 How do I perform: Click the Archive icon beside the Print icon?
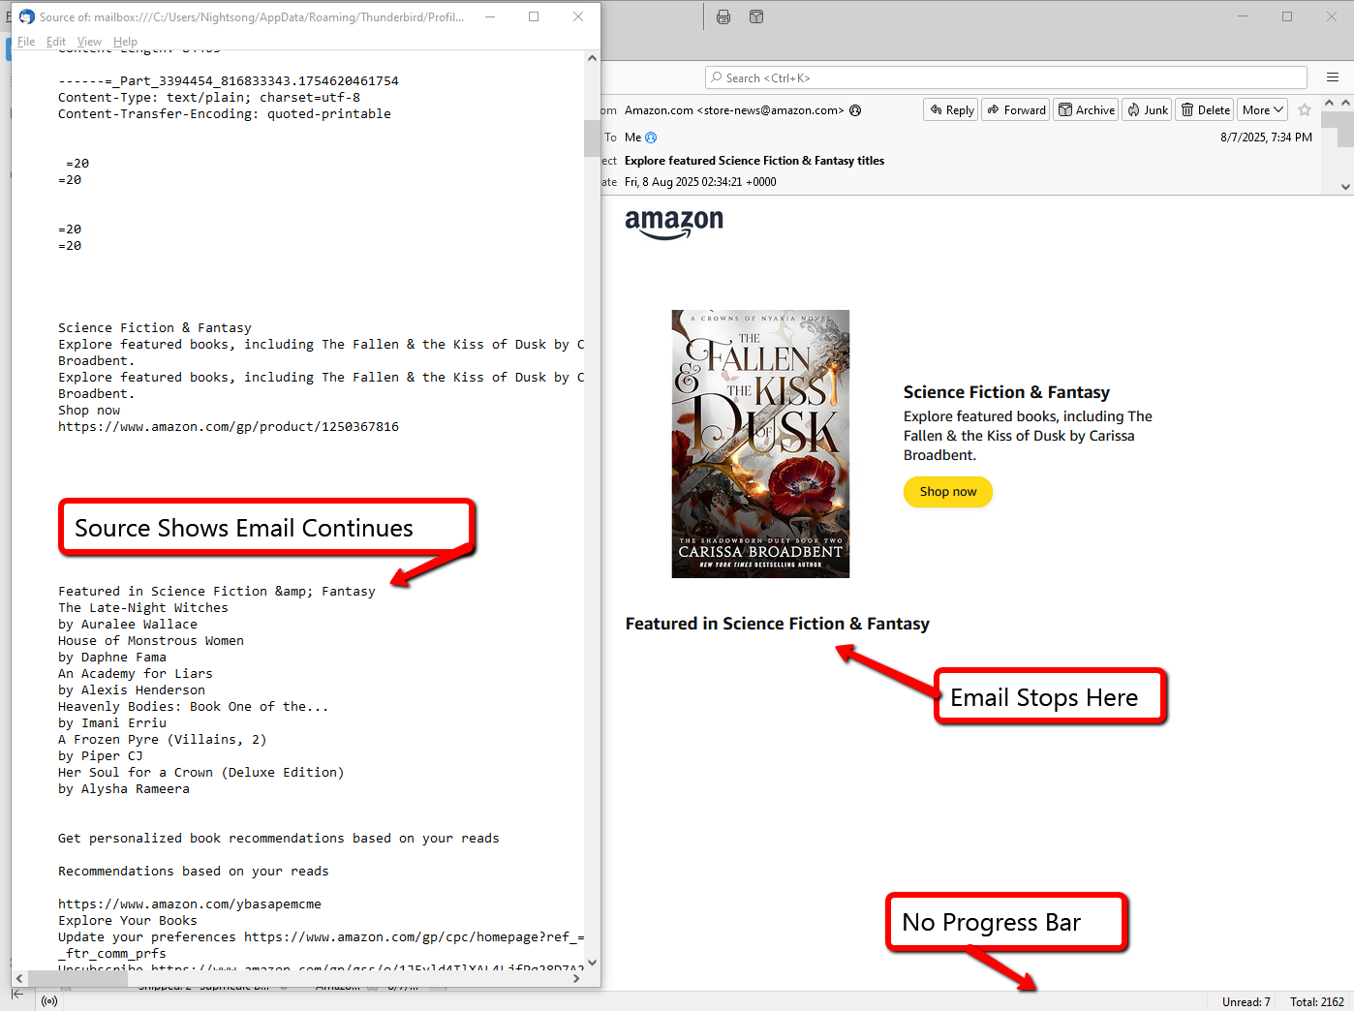tap(756, 17)
